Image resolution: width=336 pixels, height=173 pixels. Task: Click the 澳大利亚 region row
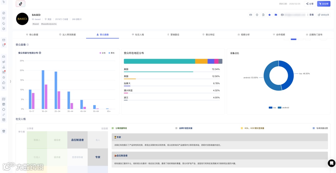pyautogui.click(x=172, y=91)
